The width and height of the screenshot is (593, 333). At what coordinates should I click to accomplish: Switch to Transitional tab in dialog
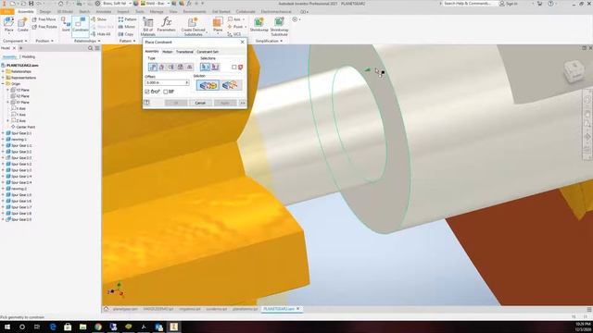point(184,52)
